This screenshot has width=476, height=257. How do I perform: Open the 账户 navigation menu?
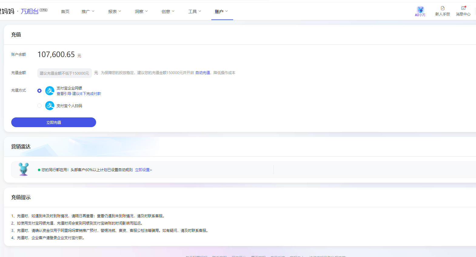[221, 12]
